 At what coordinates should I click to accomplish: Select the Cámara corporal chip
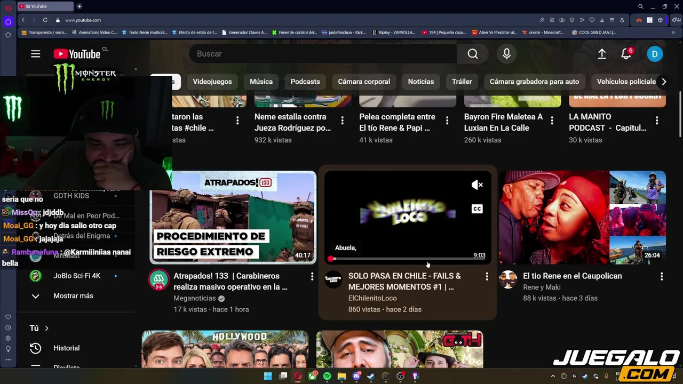click(x=364, y=82)
